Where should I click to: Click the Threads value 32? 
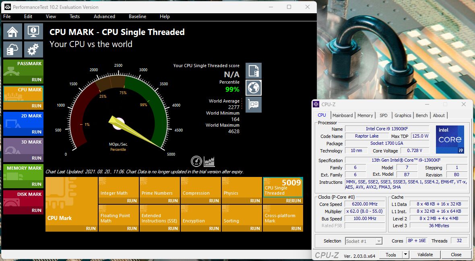pyautogui.click(x=459, y=241)
